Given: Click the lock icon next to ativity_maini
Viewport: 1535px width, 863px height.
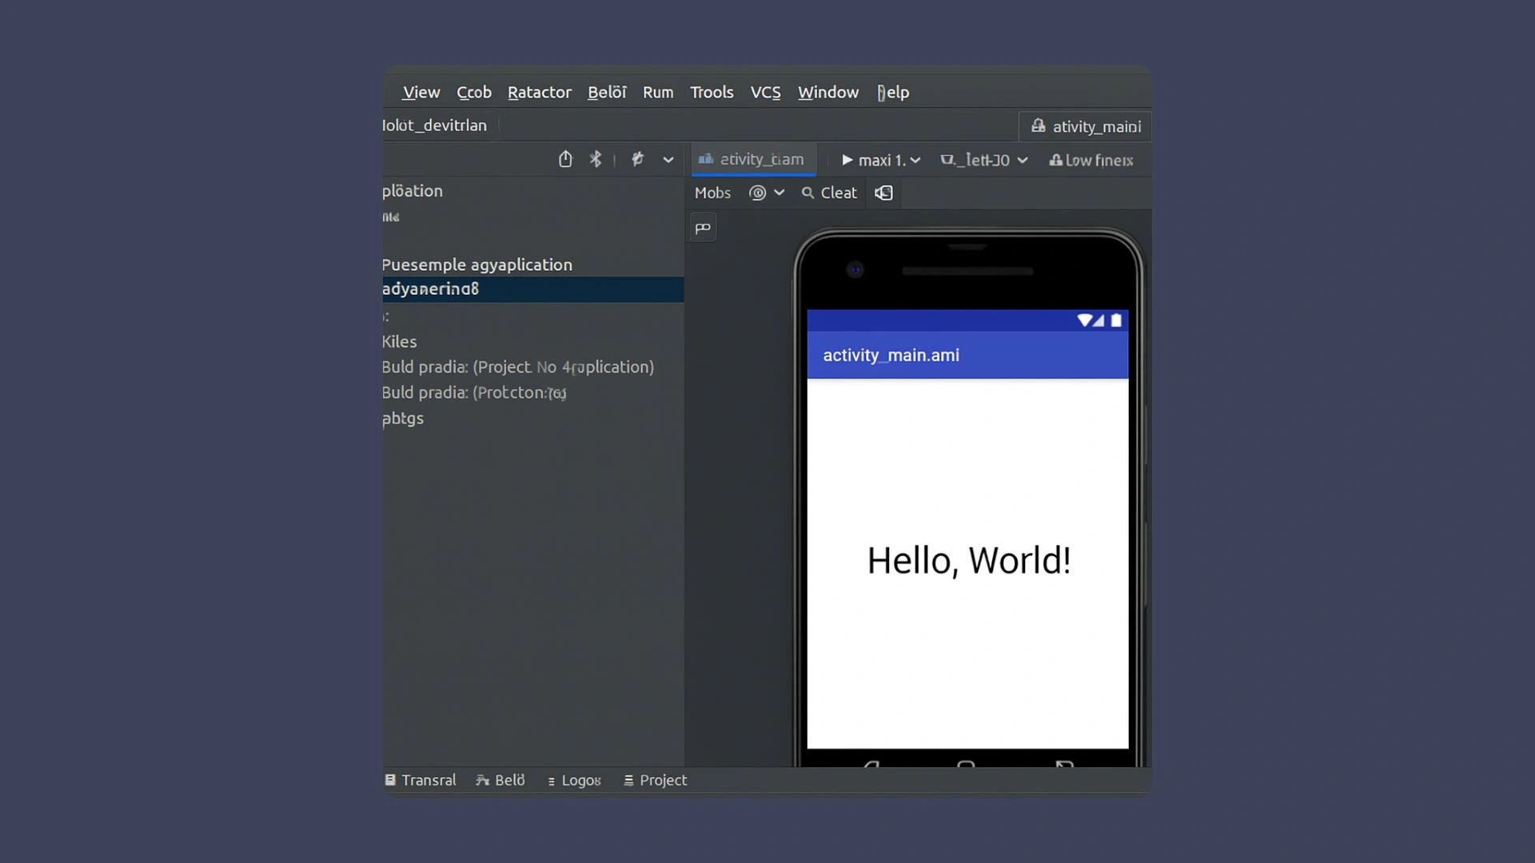Looking at the screenshot, I should pyautogui.click(x=1038, y=125).
